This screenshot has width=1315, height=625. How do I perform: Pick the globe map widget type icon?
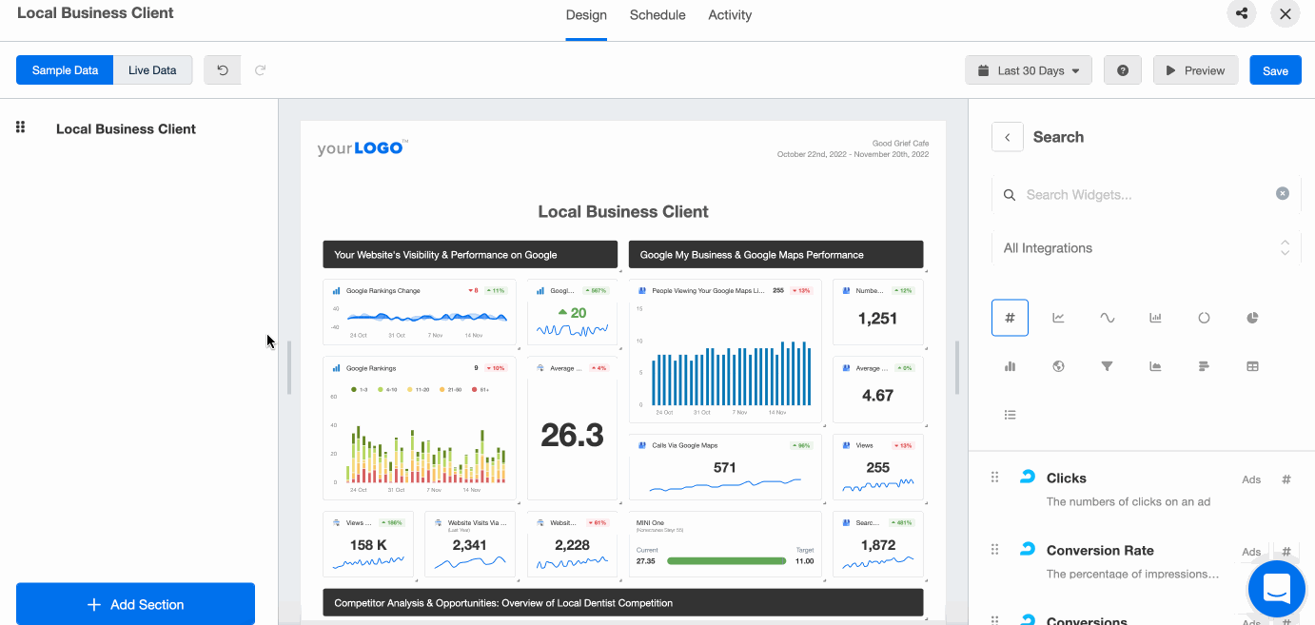tap(1058, 366)
